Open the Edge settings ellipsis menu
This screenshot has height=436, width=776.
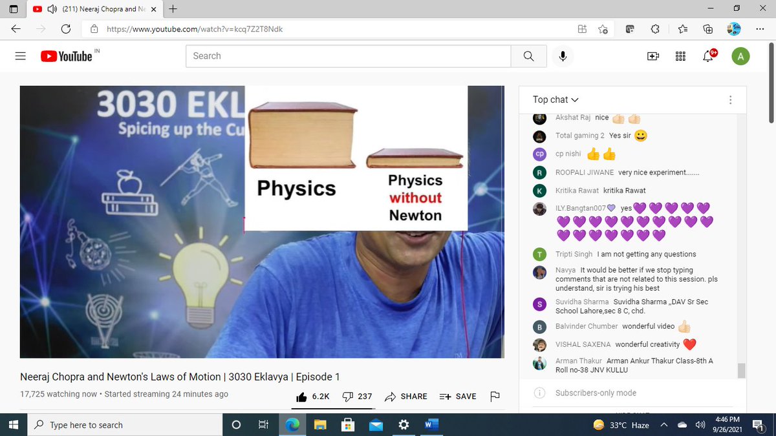(x=760, y=29)
